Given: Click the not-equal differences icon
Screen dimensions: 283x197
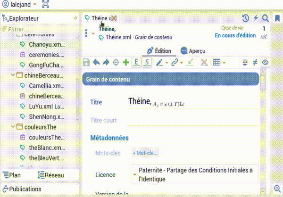Looking at the screenshot, I should click(255, 62).
